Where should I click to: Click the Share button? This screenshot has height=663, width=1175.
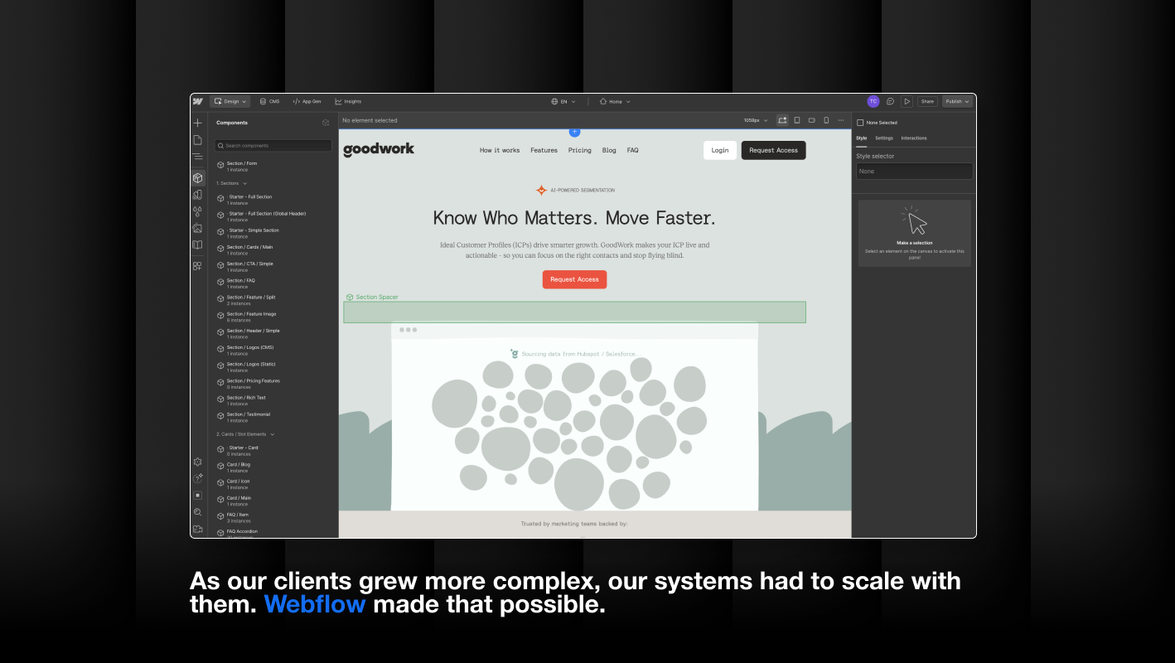tap(927, 101)
